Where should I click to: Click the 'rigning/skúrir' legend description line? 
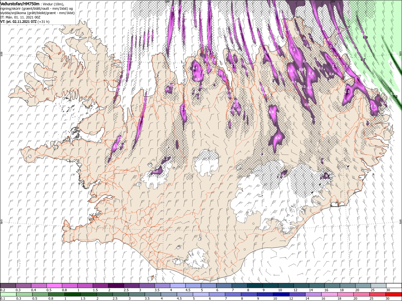pos(37,8)
